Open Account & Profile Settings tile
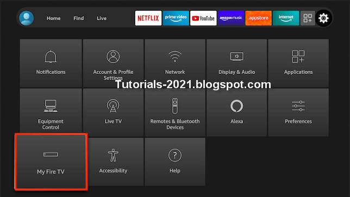The width and height of the screenshot is (350, 197). pyautogui.click(x=113, y=63)
